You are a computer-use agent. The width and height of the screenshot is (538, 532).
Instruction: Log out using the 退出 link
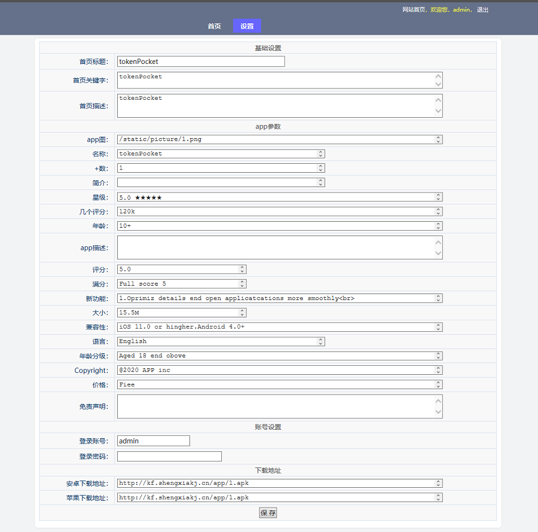[x=482, y=10]
